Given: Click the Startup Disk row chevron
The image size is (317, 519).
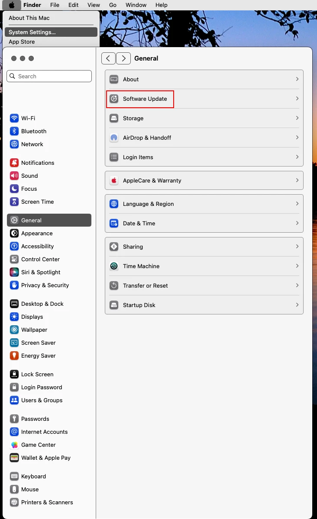Looking at the screenshot, I should click(297, 305).
